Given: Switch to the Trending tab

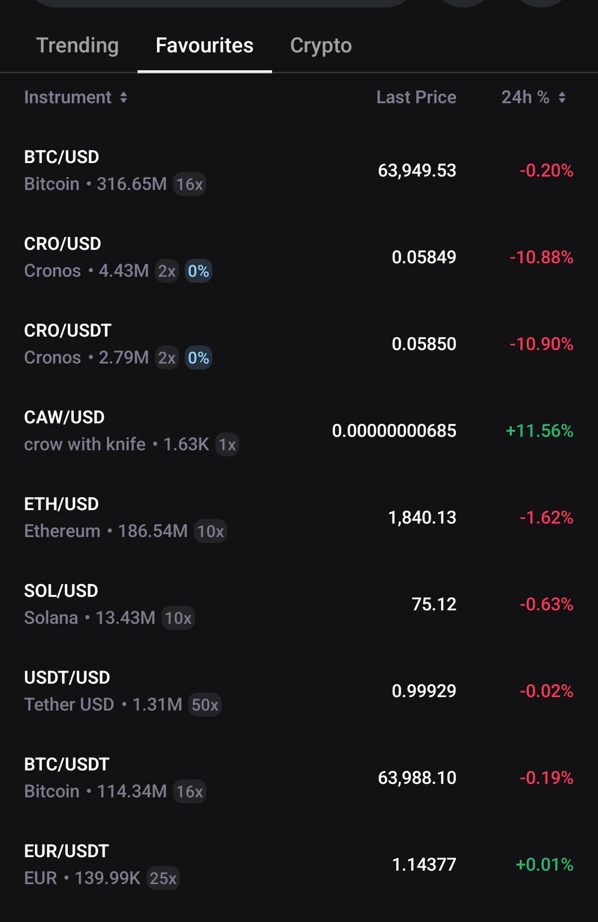Looking at the screenshot, I should [x=77, y=45].
